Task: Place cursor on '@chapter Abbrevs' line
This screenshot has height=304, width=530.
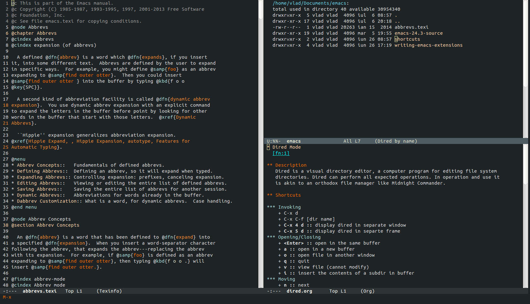Action: pos(34,33)
